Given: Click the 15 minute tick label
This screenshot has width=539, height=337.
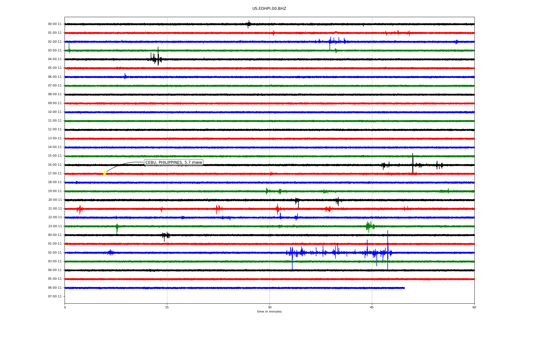Looking at the screenshot, I should [167, 307].
